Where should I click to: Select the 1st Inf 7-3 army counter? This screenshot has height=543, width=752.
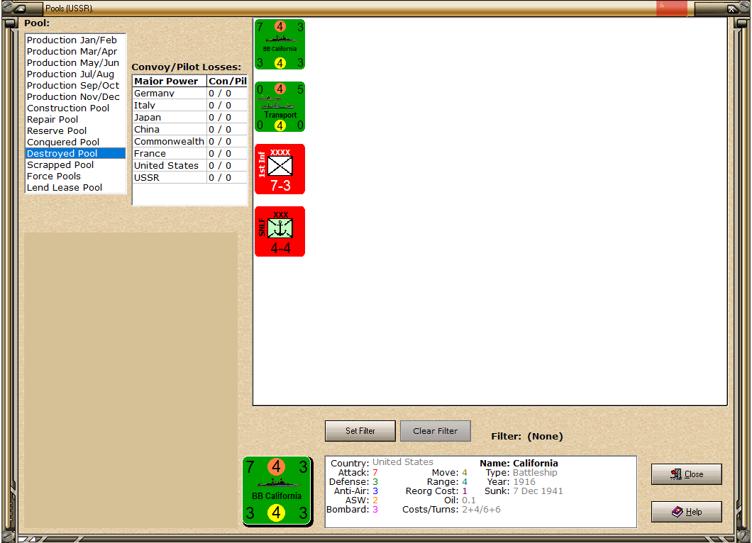coord(280,169)
